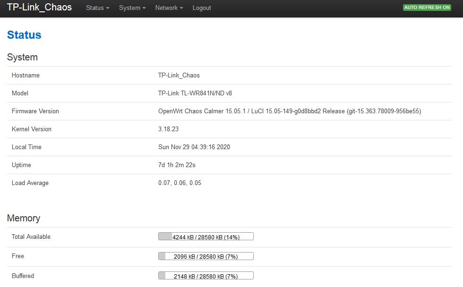The height and width of the screenshot is (287, 463).
Task: Select the uptime value 7d 1h 2m 22s
Action: pyautogui.click(x=177, y=165)
